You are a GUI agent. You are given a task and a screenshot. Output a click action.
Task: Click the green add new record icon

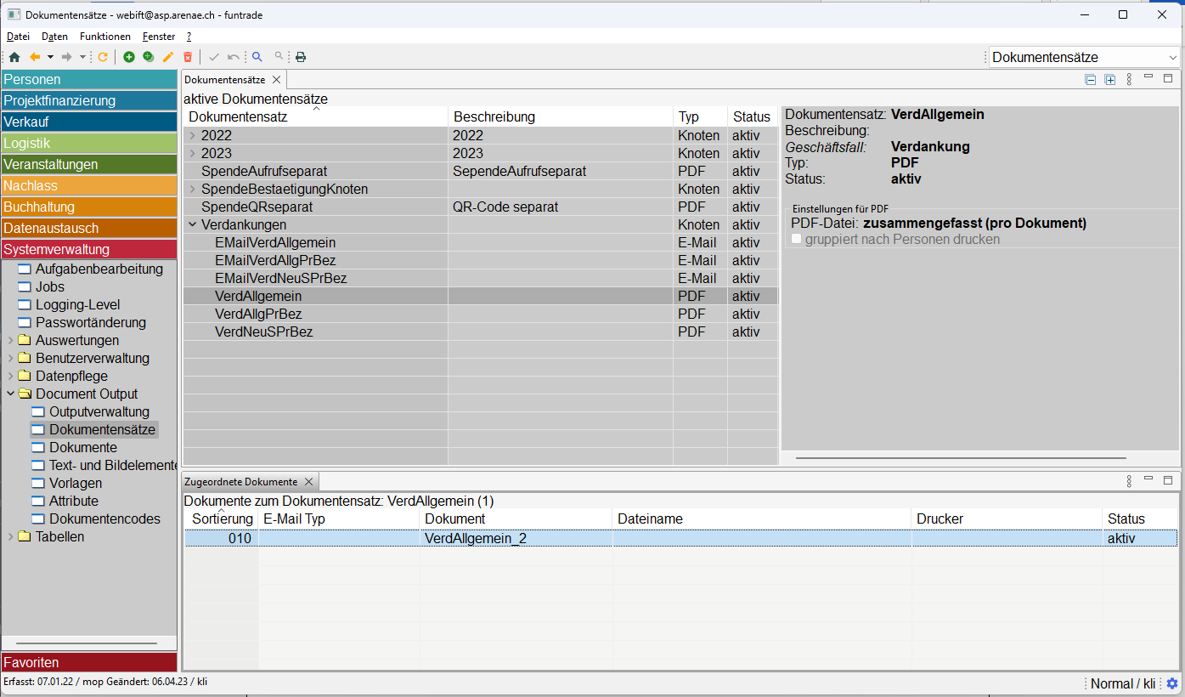129,57
